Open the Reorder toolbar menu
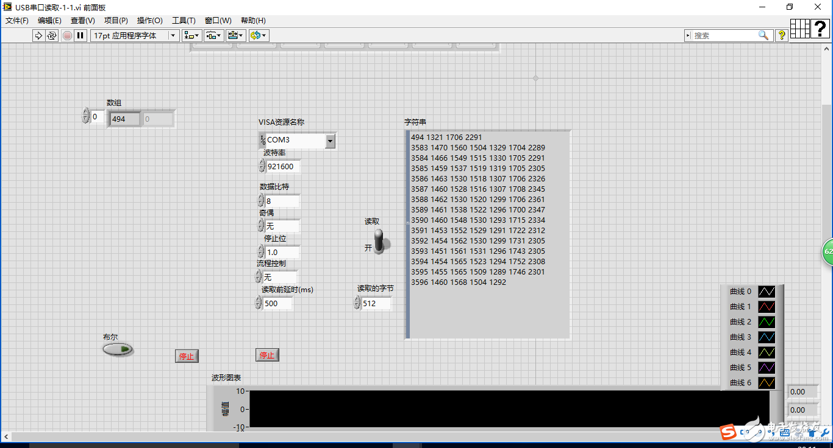The image size is (833, 448). [x=259, y=36]
